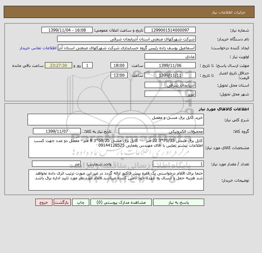Image resolution: width=262 pixels, height=253 pixels.
Task: Click label توضیحات خریدار
Action: click(x=235, y=180)
